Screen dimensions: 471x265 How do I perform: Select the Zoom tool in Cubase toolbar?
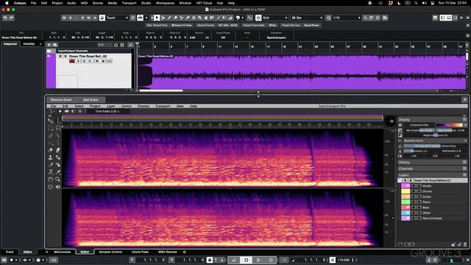[199, 18]
